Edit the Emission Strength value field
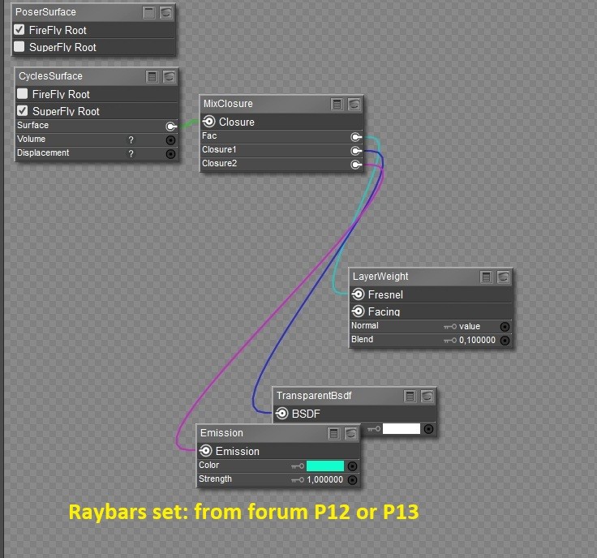The width and height of the screenshot is (597, 558). [x=324, y=479]
